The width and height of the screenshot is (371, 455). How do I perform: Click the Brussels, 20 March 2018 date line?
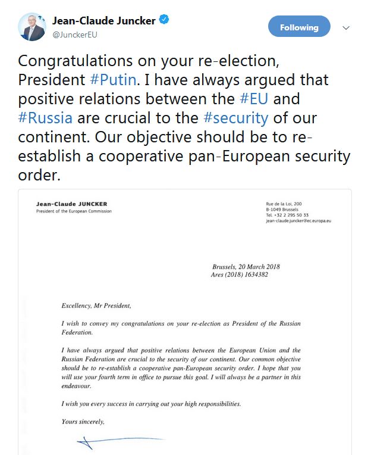coord(245,267)
